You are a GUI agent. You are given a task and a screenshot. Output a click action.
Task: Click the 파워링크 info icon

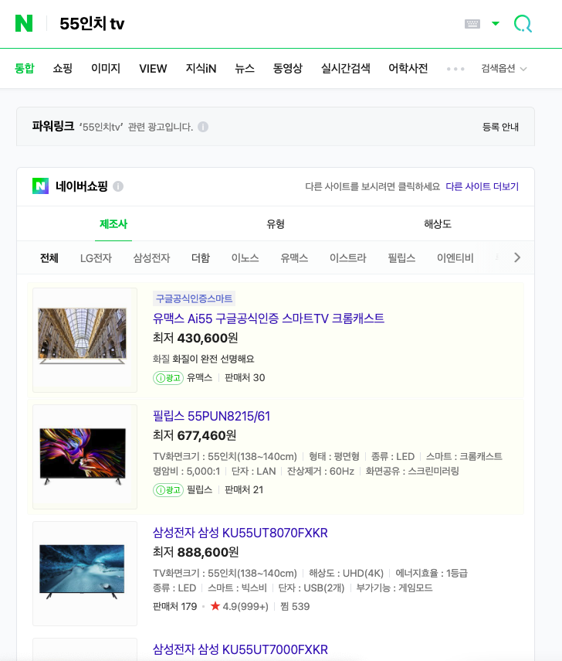point(203,127)
